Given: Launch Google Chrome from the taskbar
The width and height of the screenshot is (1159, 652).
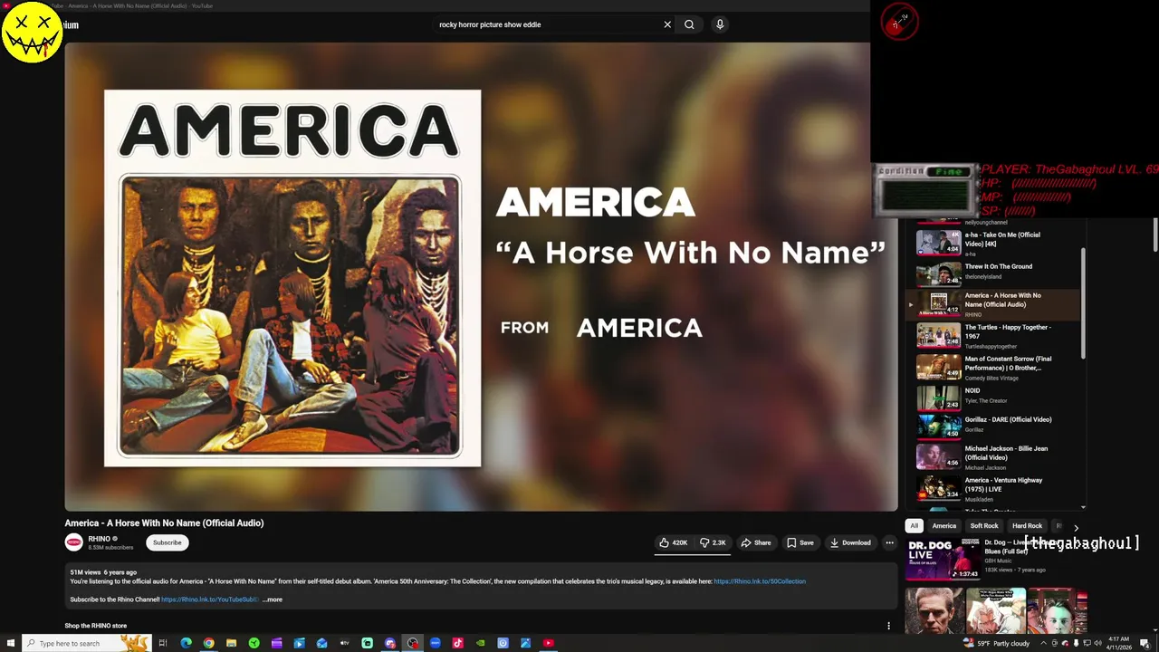Looking at the screenshot, I should (x=208, y=643).
